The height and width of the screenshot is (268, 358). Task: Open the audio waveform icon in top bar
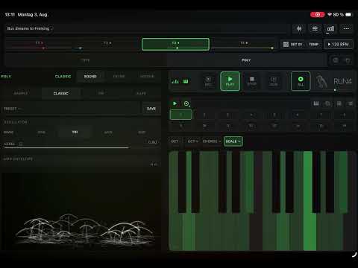299,29
